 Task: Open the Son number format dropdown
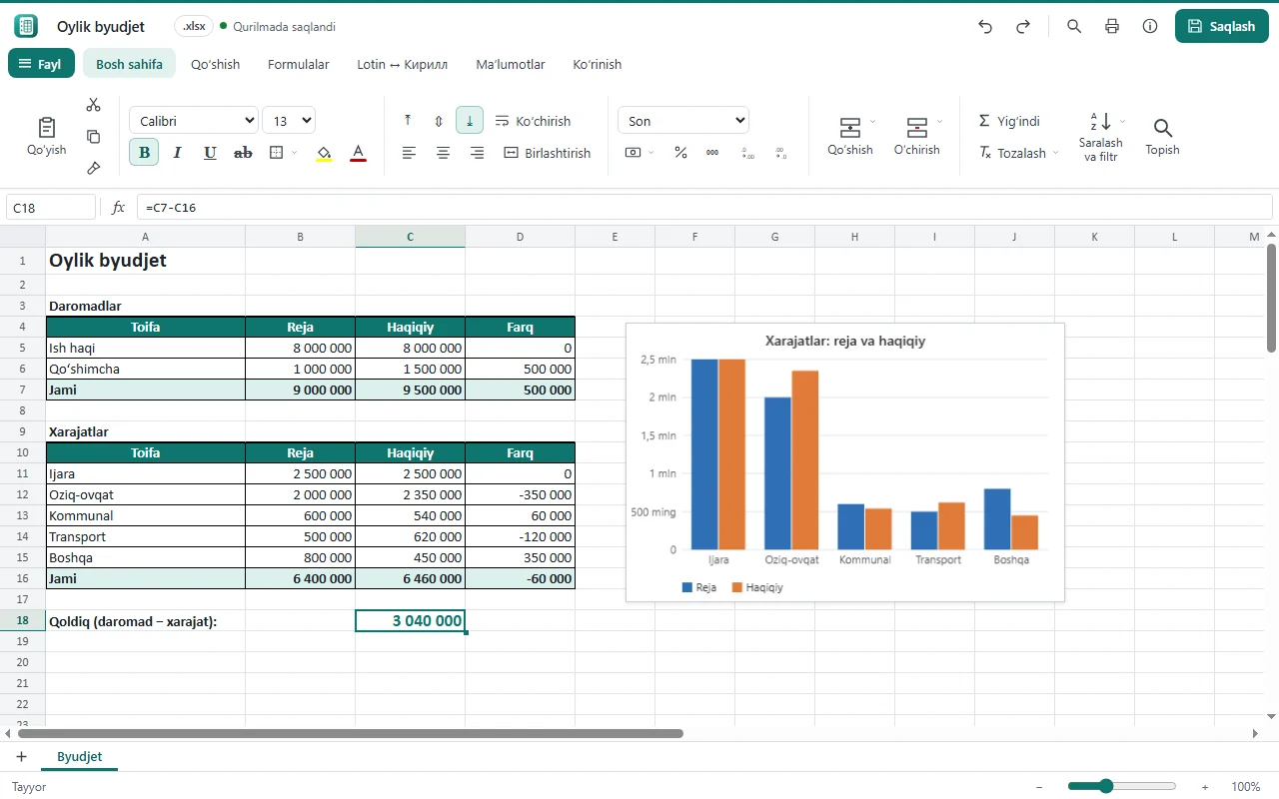pos(683,121)
